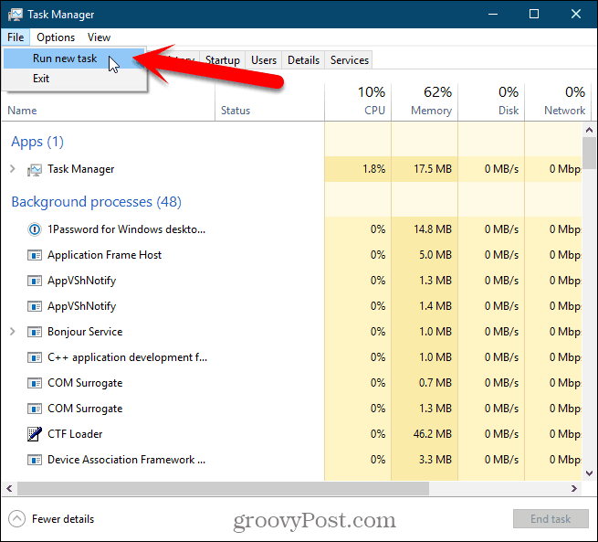Click the horizontal scrollbar right arrow
Screen dimensions: 598x542
point(573,488)
